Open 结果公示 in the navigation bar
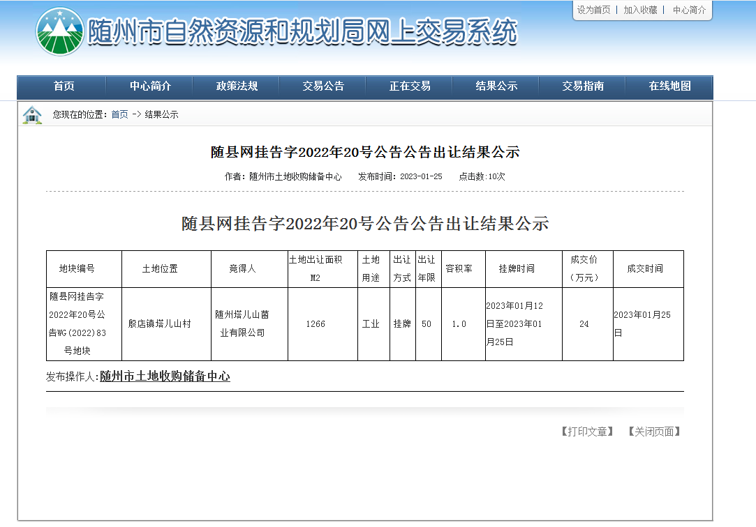Viewport: 756px width, 527px height. coord(496,86)
